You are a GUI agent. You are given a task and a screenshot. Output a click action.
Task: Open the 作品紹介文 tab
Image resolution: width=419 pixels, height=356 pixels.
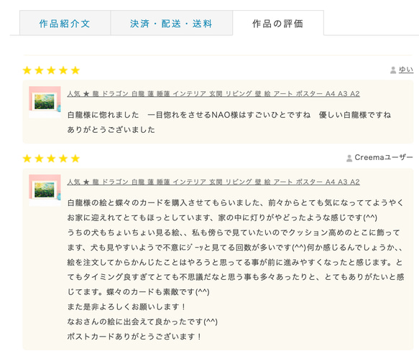(65, 23)
